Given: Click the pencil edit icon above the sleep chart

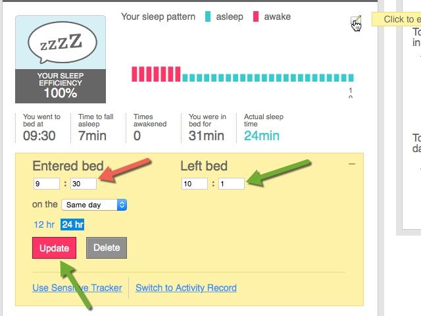Looking at the screenshot, I should click(x=356, y=21).
